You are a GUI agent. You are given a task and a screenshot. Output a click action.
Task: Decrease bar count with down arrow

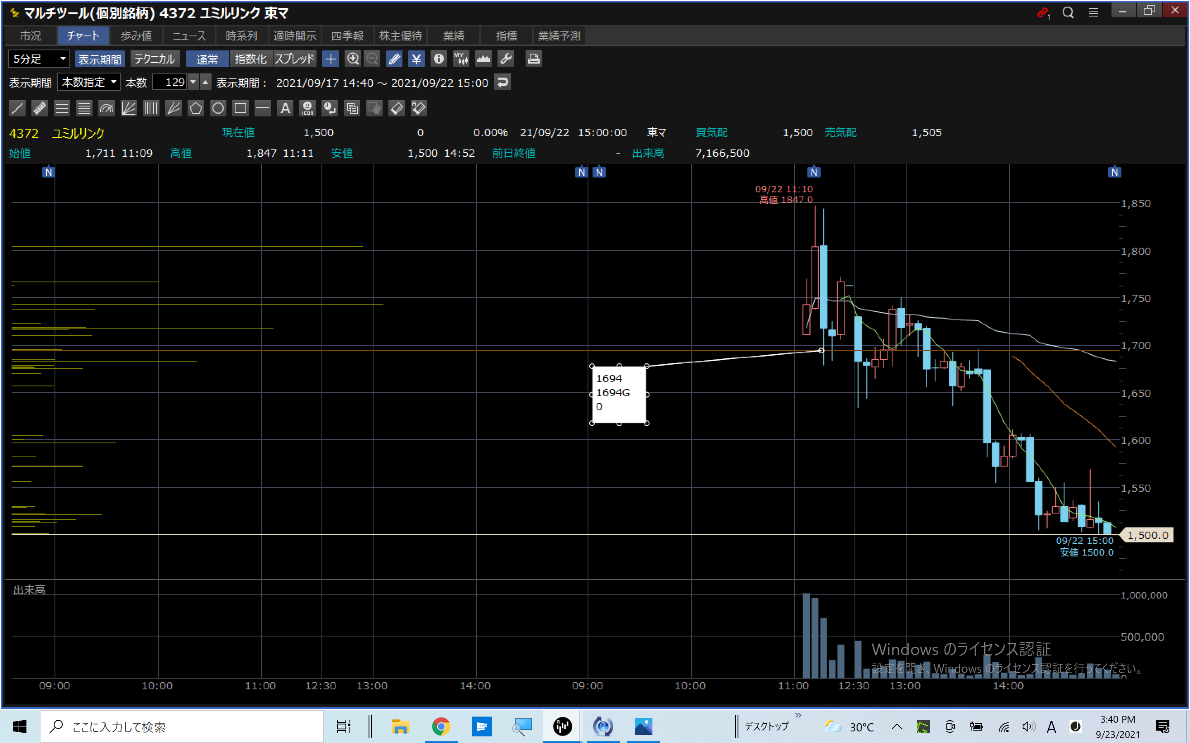pyautogui.click(x=193, y=82)
